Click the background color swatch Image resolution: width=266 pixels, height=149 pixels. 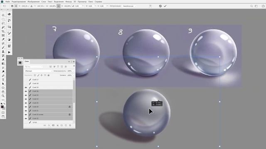tap(4, 108)
